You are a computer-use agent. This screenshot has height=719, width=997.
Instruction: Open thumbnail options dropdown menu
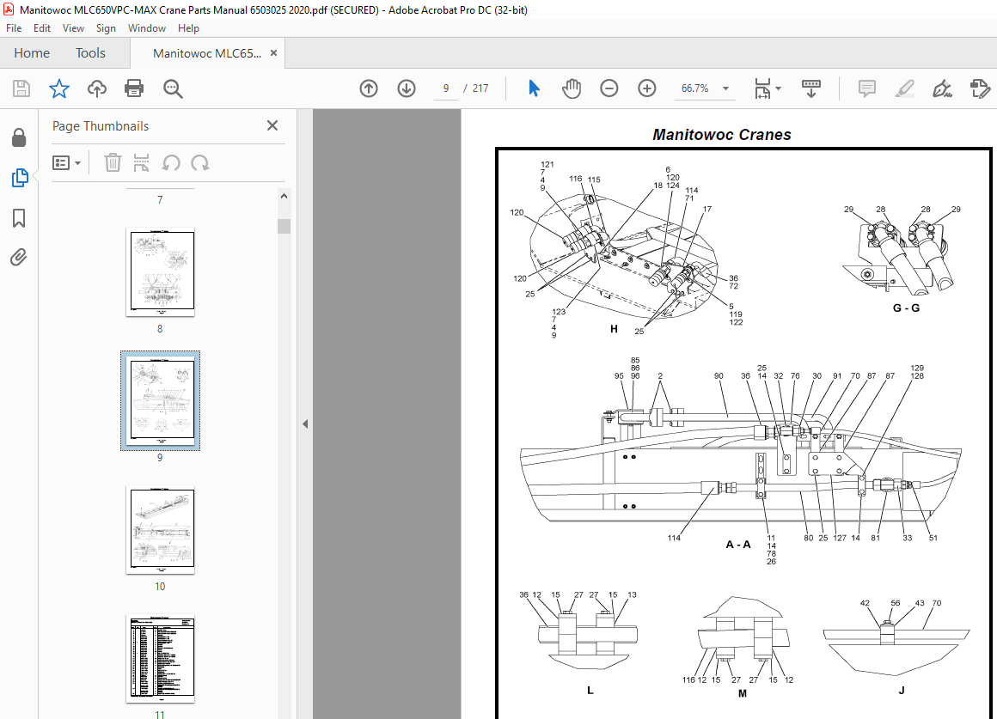pyautogui.click(x=67, y=162)
